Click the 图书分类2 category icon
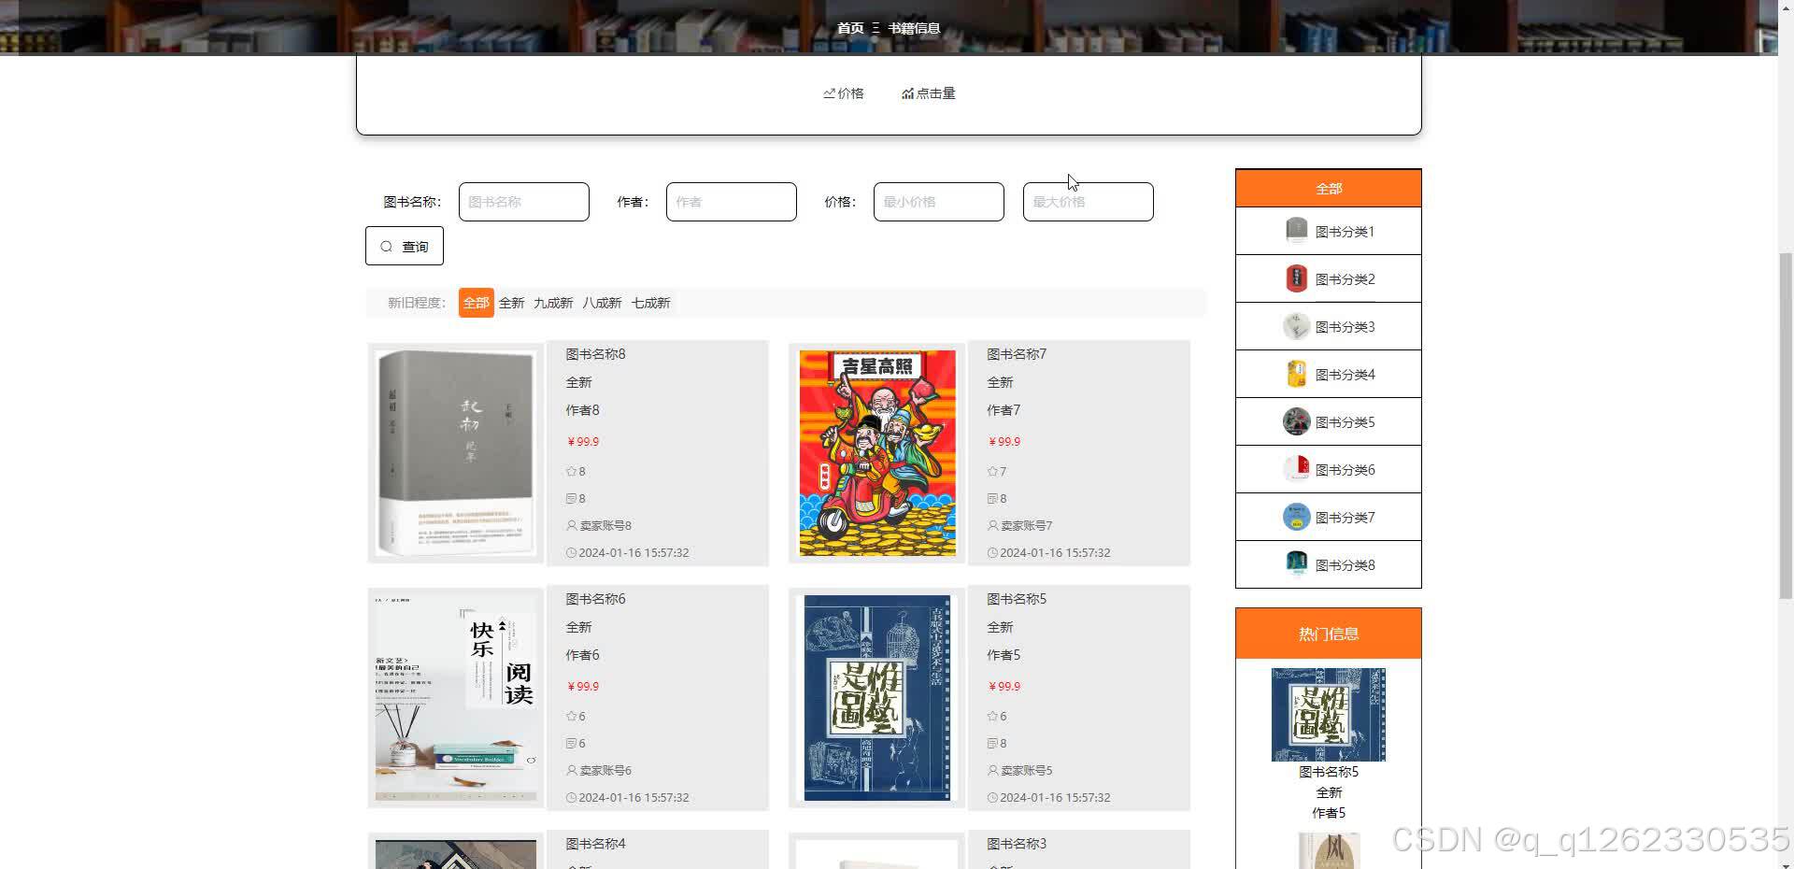The image size is (1794, 869). coord(1297,278)
